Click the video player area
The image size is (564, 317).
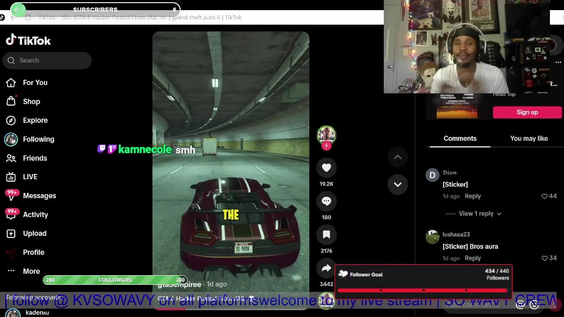tap(231, 170)
